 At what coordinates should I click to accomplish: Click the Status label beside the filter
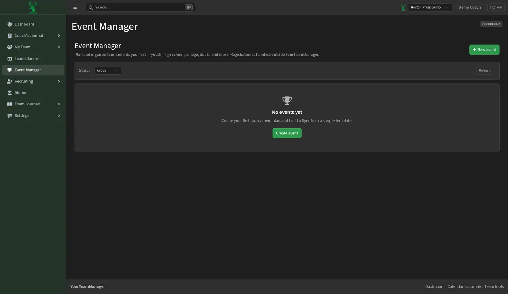85,71
